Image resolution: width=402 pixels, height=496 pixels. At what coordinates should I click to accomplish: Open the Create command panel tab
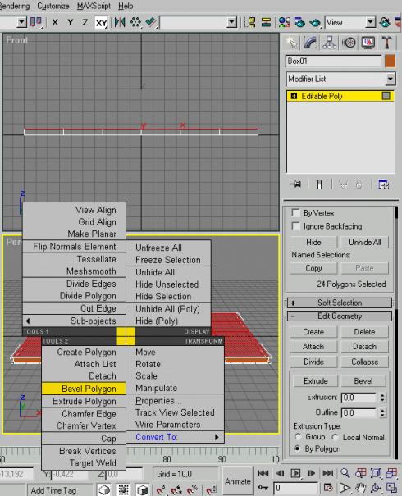point(291,43)
